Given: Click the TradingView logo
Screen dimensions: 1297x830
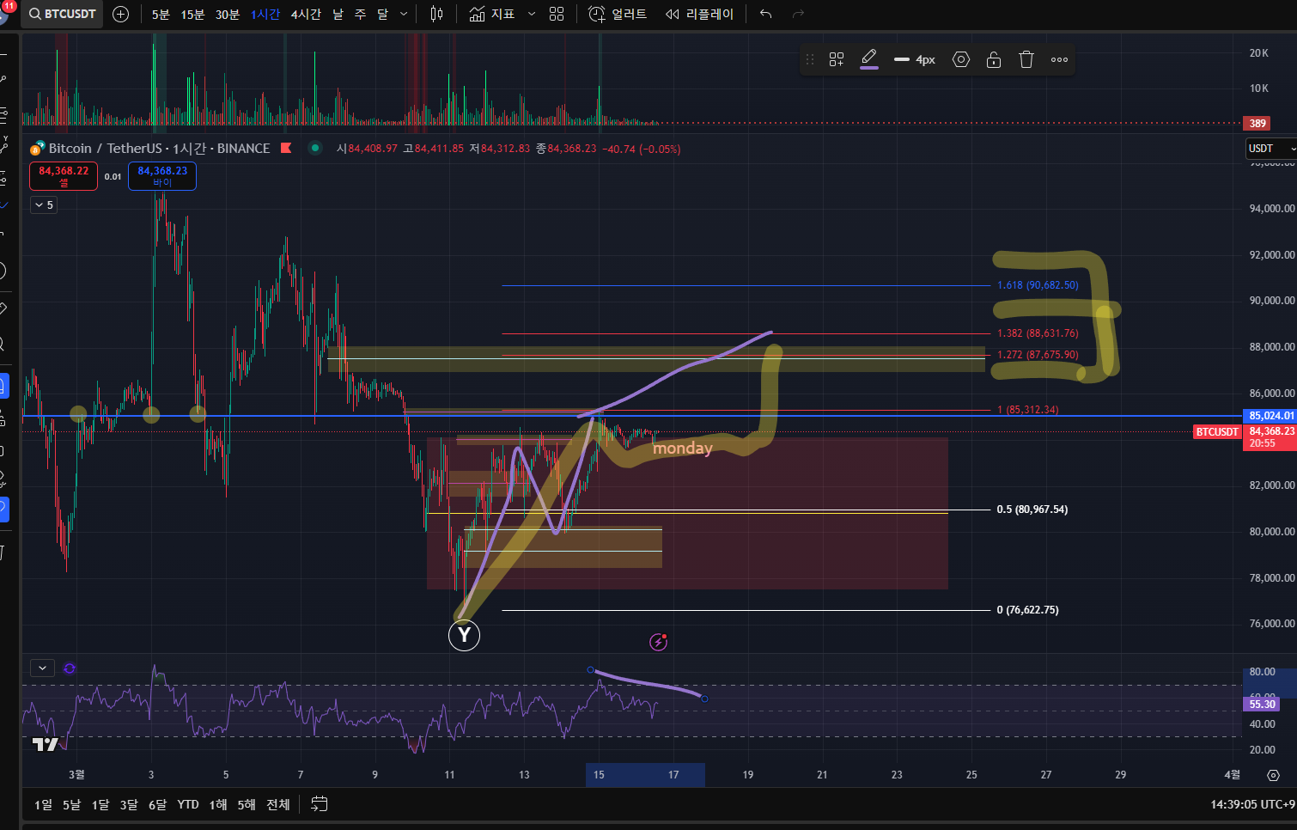Looking at the screenshot, I should point(46,744).
